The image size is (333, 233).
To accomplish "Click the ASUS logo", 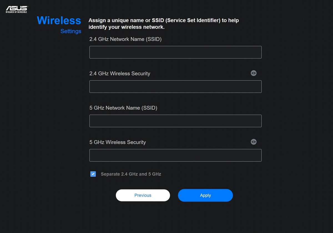I will click(17, 8).
